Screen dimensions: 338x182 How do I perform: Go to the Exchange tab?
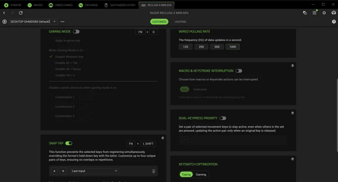(88, 5)
